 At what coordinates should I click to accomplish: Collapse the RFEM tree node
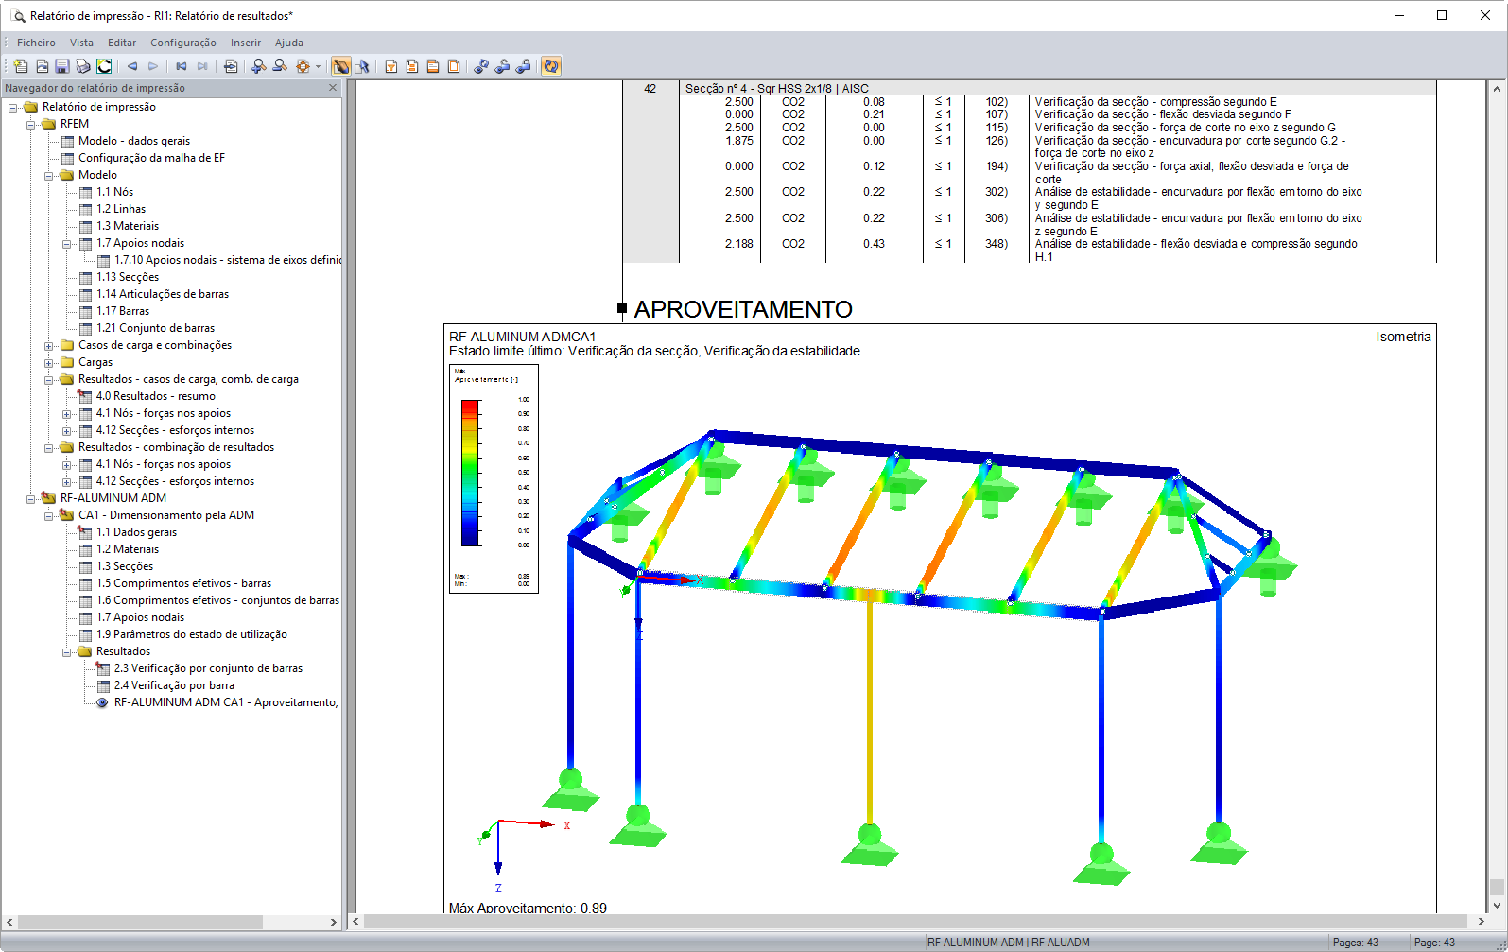[x=31, y=124]
